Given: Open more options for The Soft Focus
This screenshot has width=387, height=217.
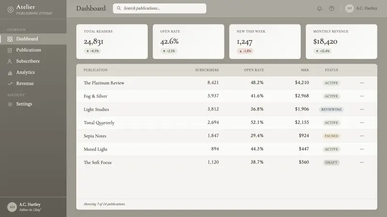Looking at the screenshot, I should 361,163.
